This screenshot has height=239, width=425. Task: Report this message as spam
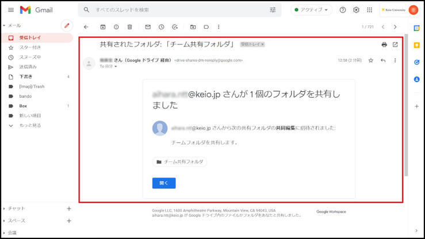(x=116, y=27)
